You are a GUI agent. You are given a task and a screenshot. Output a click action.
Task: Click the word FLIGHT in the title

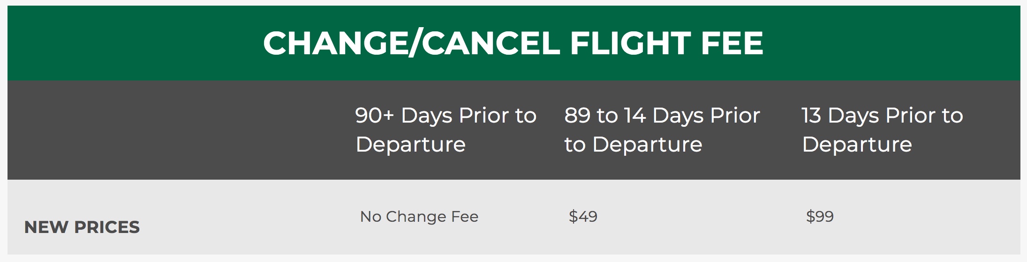(630, 43)
